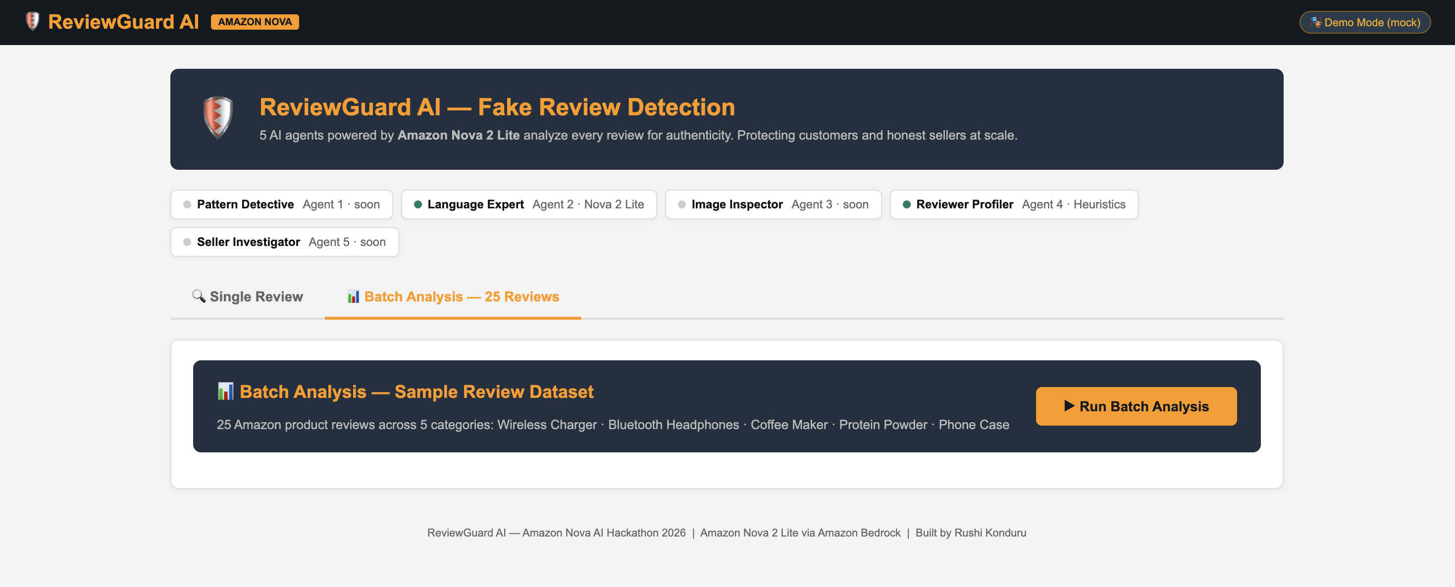Select Batch Analysis — 25 Reviews tab
The image size is (1455, 587).
click(x=453, y=296)
